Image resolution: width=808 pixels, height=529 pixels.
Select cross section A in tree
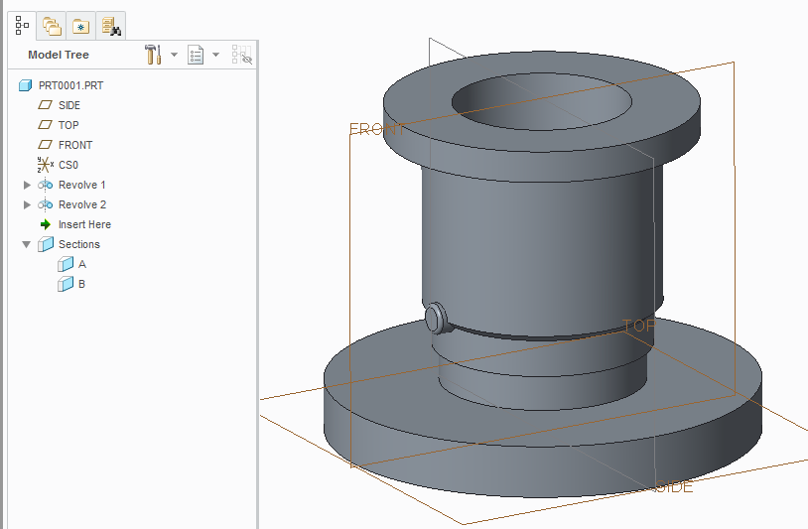(81, 264)
